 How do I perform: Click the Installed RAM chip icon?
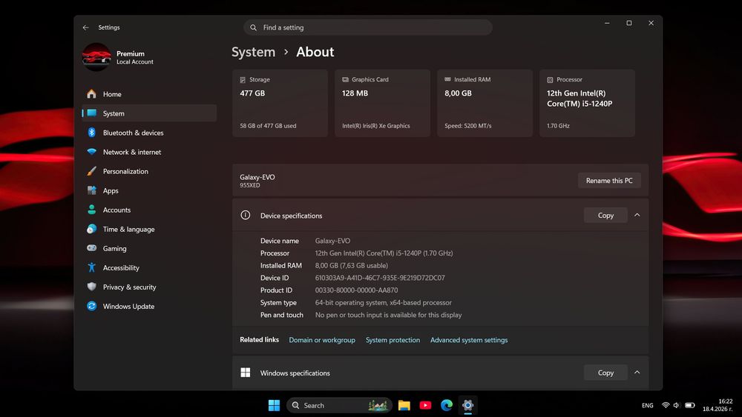click(447, 80)
